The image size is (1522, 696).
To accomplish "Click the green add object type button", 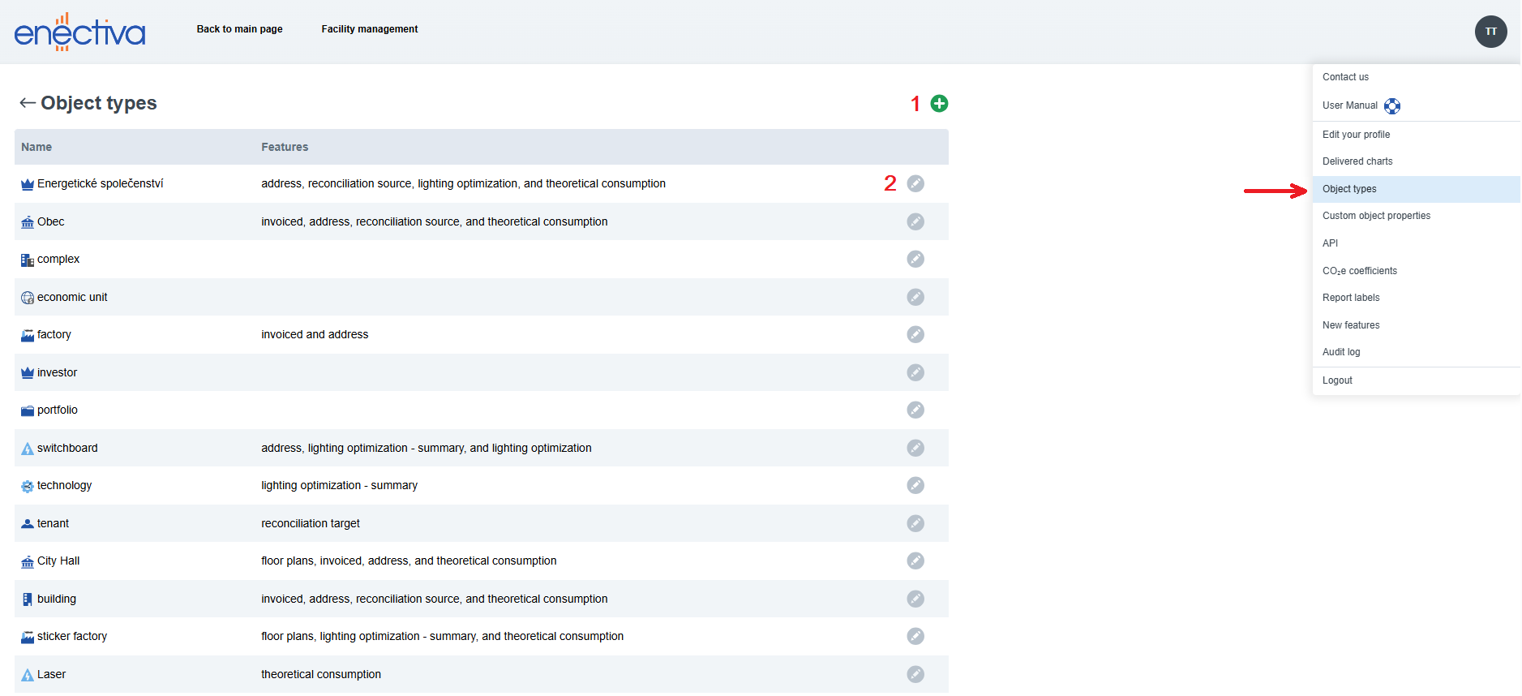I will (939, 103).
